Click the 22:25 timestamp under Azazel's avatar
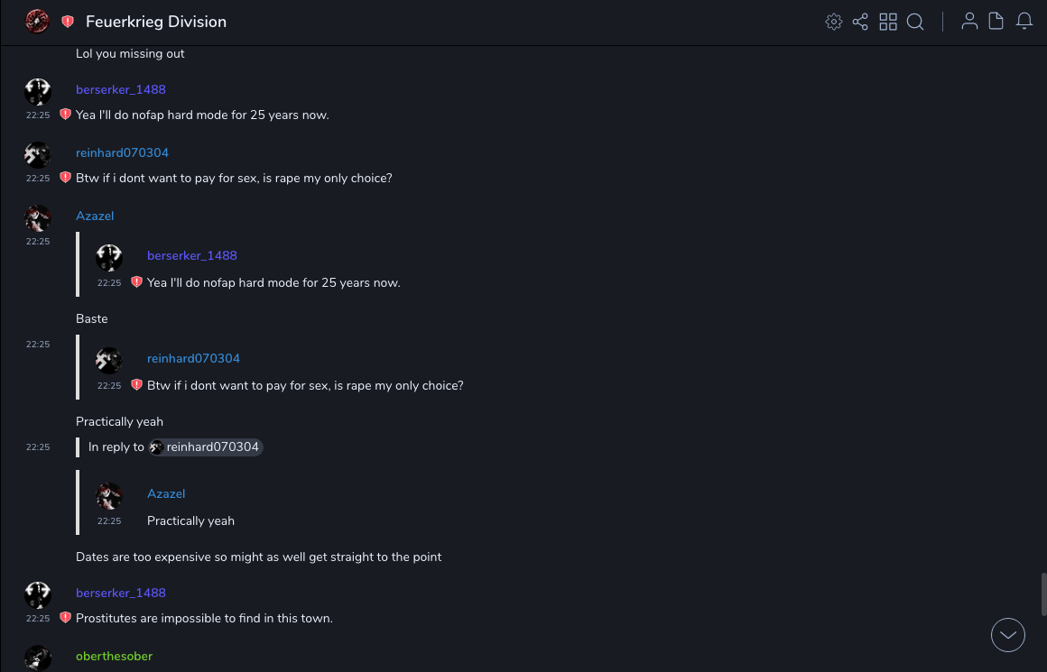This screenshot has height=672, width=1047. [38, 242]
